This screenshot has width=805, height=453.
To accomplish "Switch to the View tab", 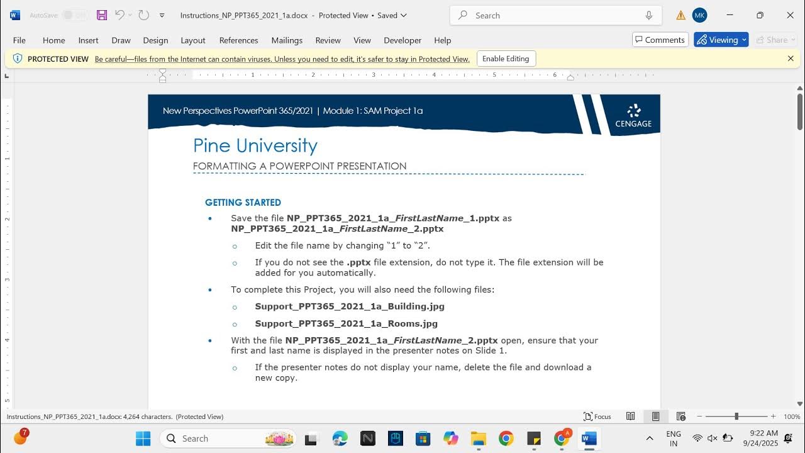I will (362, 40).
